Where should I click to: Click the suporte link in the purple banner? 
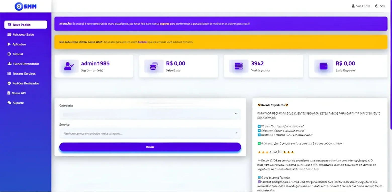[164, 24]
